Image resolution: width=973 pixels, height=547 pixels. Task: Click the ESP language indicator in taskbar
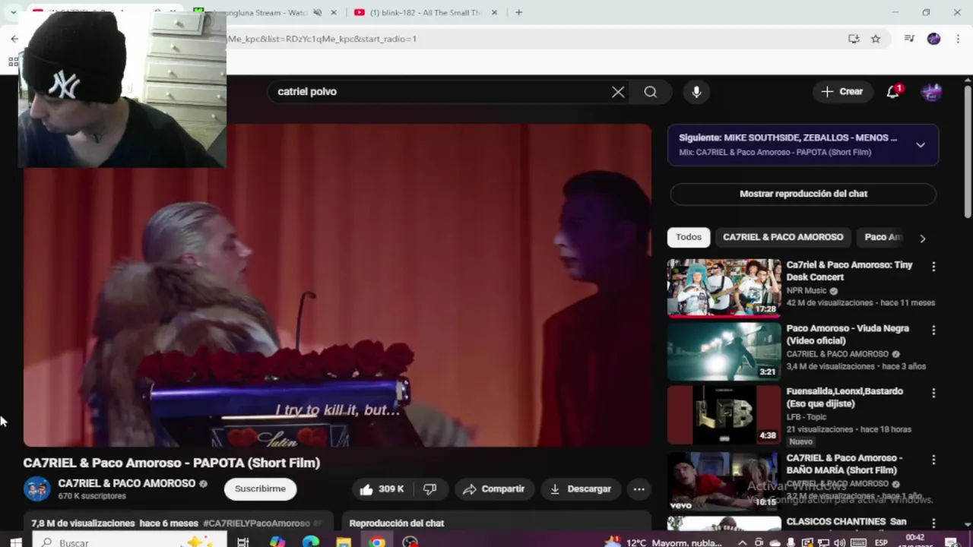[882, 542]
